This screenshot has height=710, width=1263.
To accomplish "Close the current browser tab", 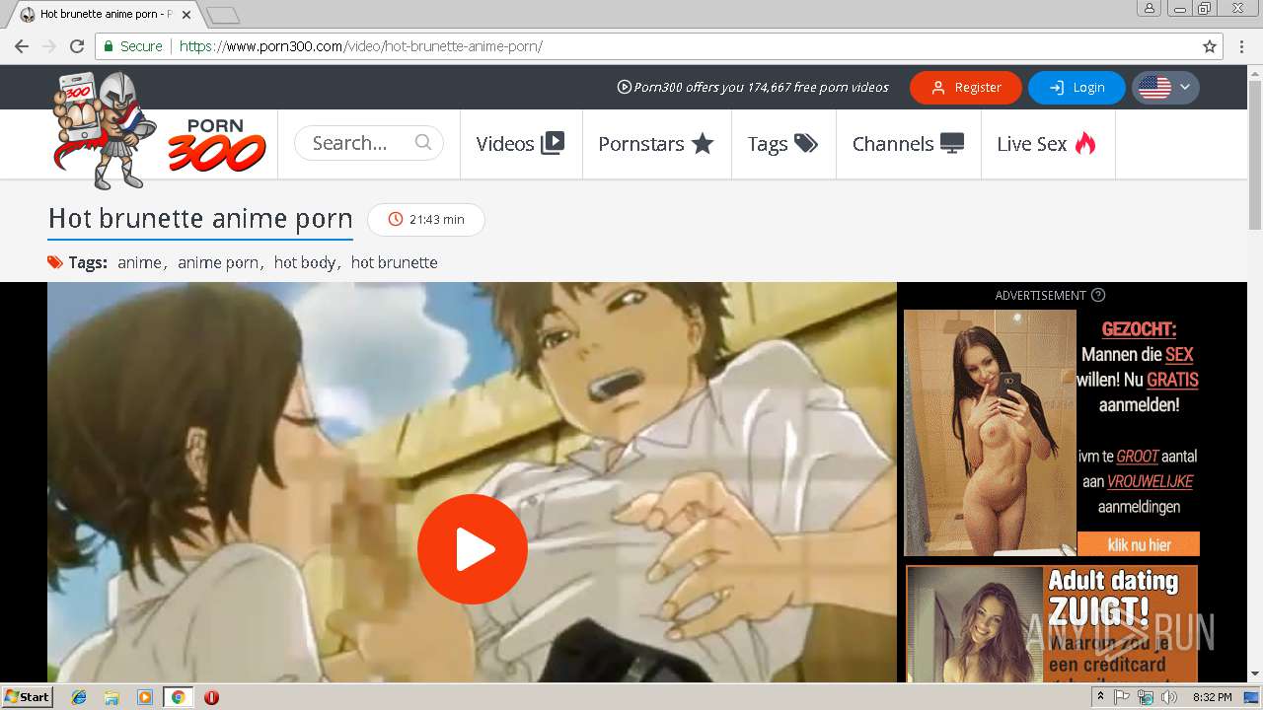I will tap(186, 15).
